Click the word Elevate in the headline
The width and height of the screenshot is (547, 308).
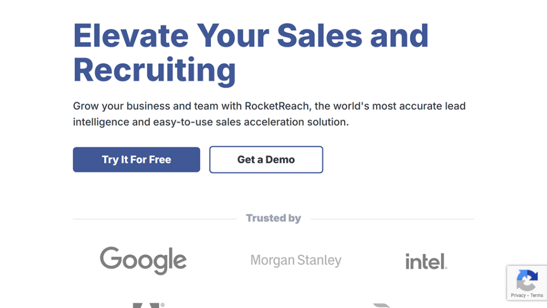pos(131,36)
